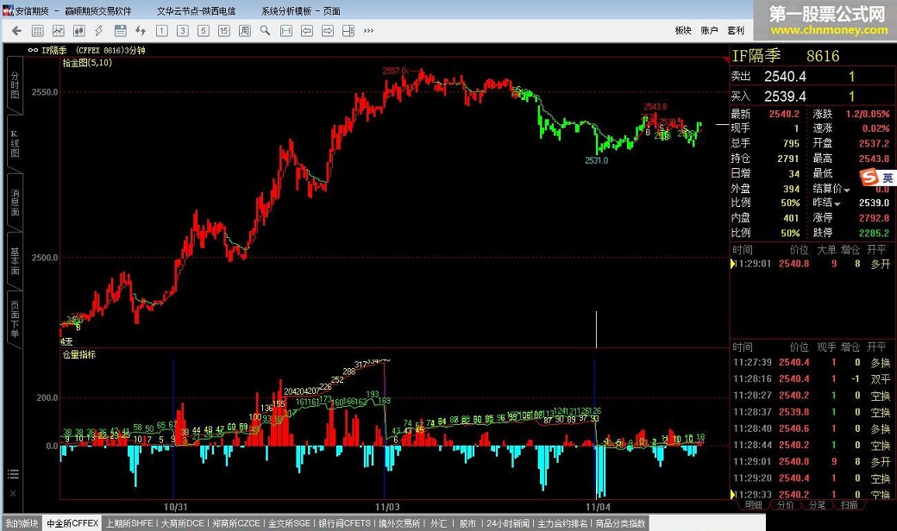Open the K线图 side tab
897x531 pixels.
15,143
